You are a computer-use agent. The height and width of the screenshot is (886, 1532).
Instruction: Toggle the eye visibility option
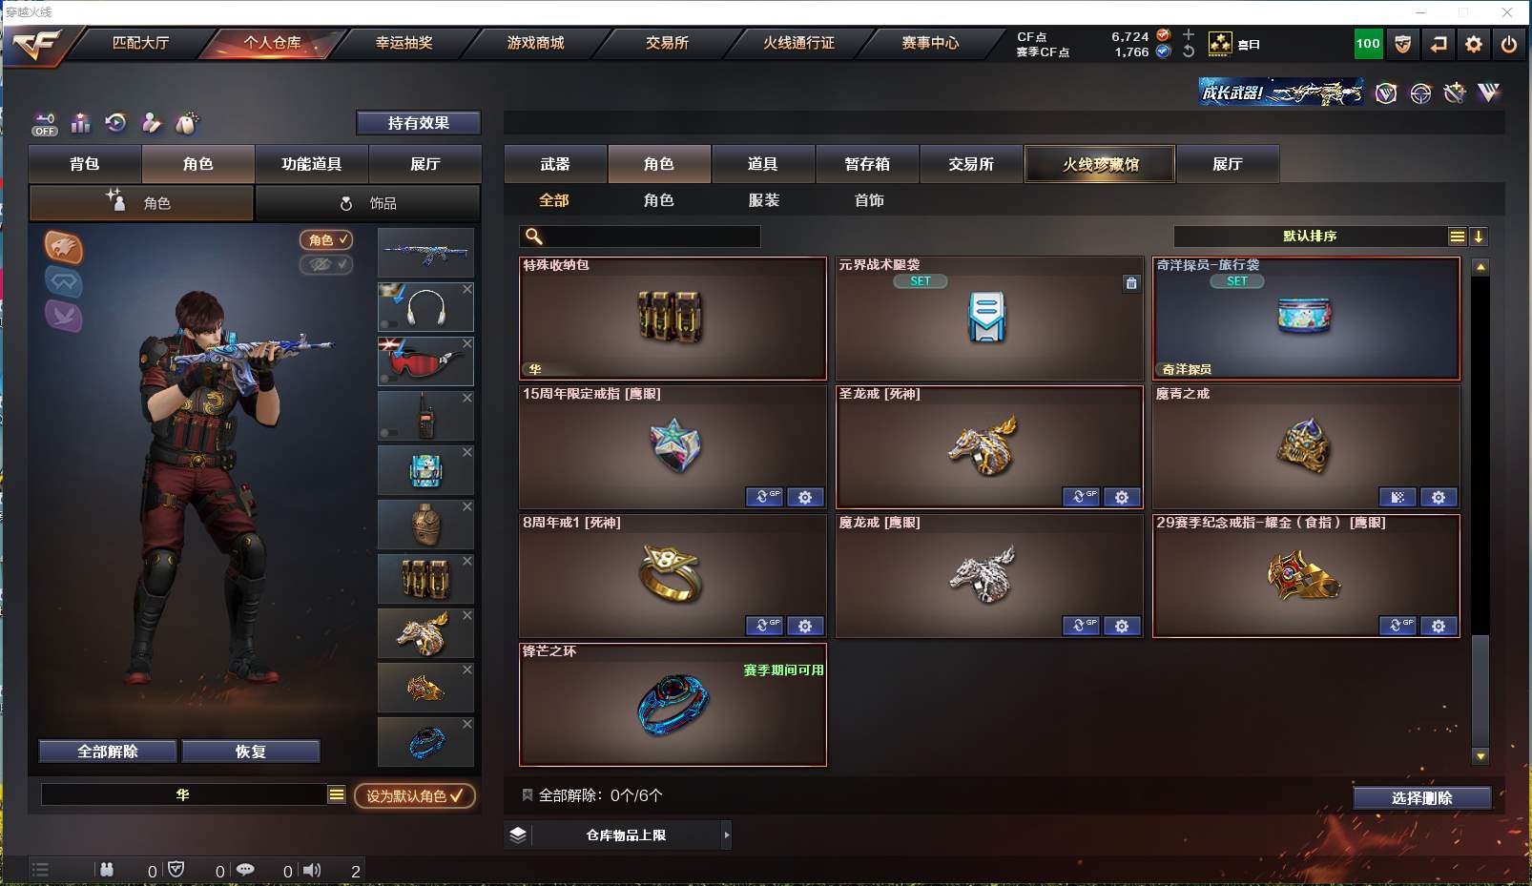pos(326,264)
